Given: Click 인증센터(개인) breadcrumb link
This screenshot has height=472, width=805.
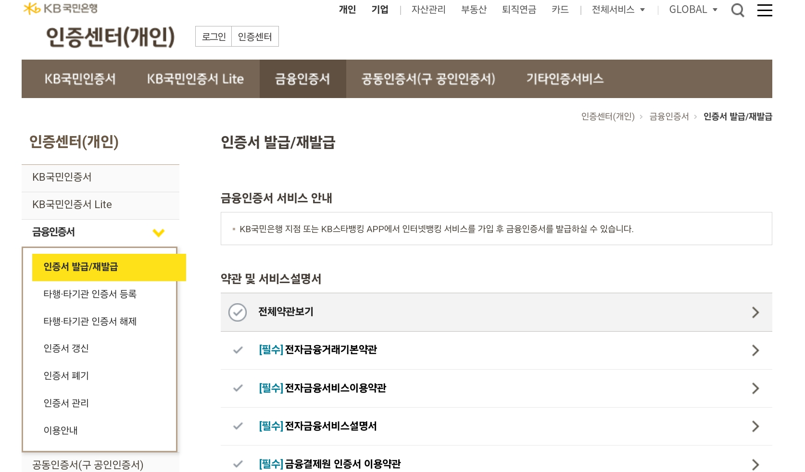Looking at the screenshot, I should (608, 116).
